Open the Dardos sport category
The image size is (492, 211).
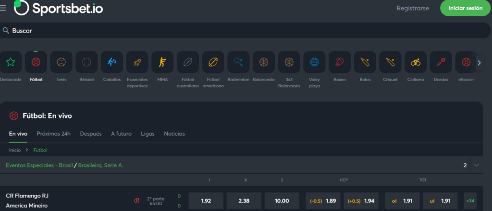click(x=441, y=62)
